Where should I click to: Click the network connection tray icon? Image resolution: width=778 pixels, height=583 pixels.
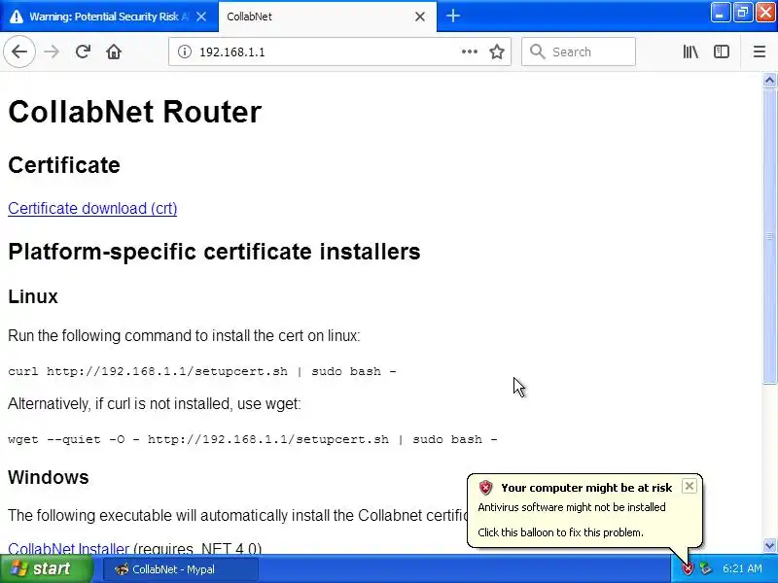tap(706, 568)
